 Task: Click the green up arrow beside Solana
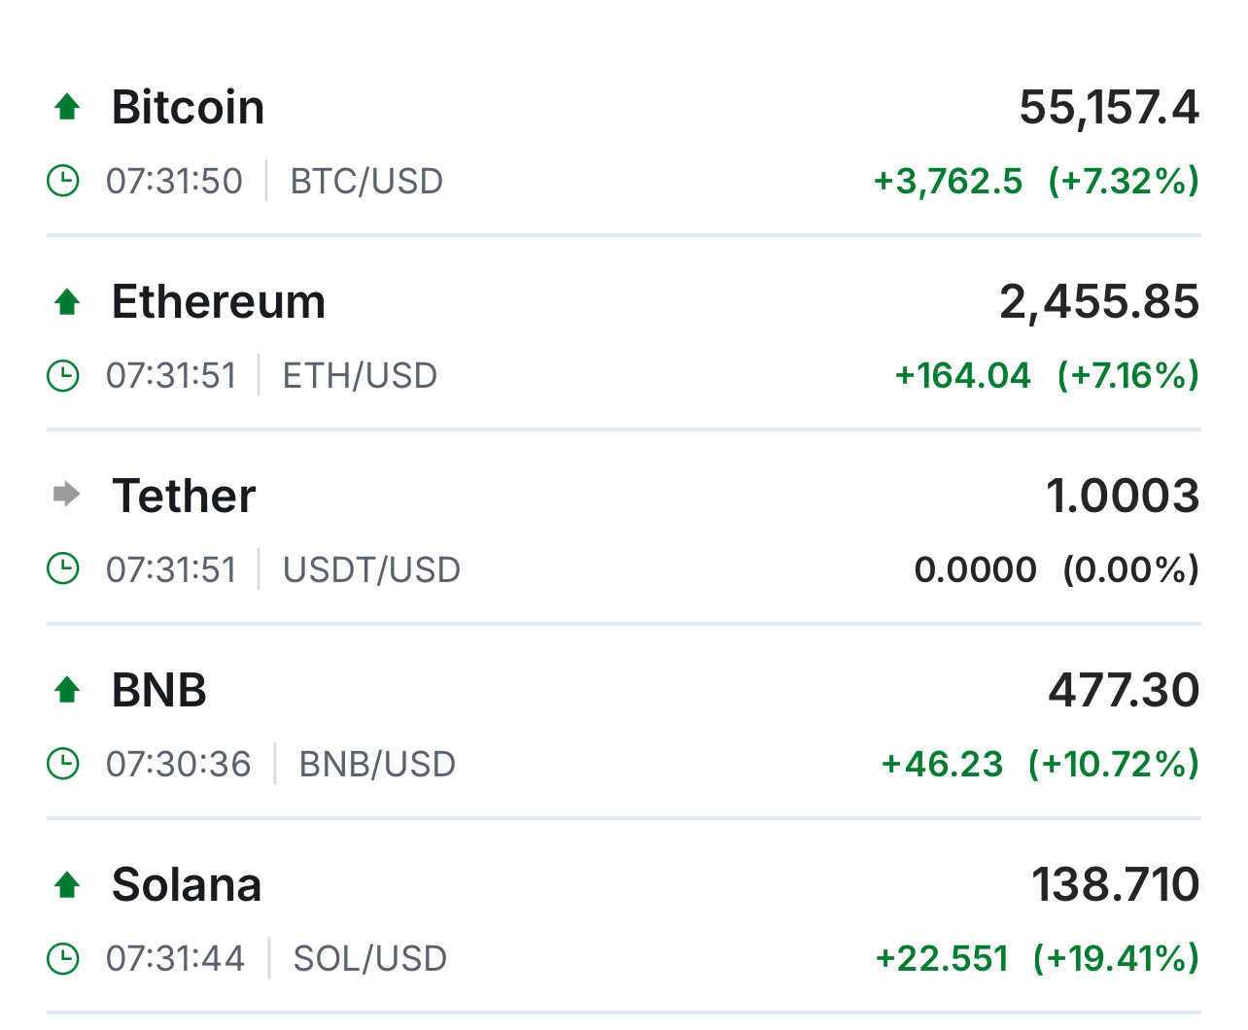coord(67,884)
